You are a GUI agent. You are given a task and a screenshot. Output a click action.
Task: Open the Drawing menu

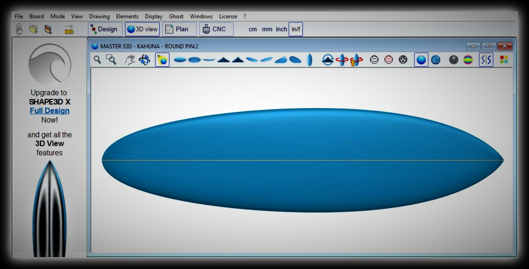click(x=99, y=16)
